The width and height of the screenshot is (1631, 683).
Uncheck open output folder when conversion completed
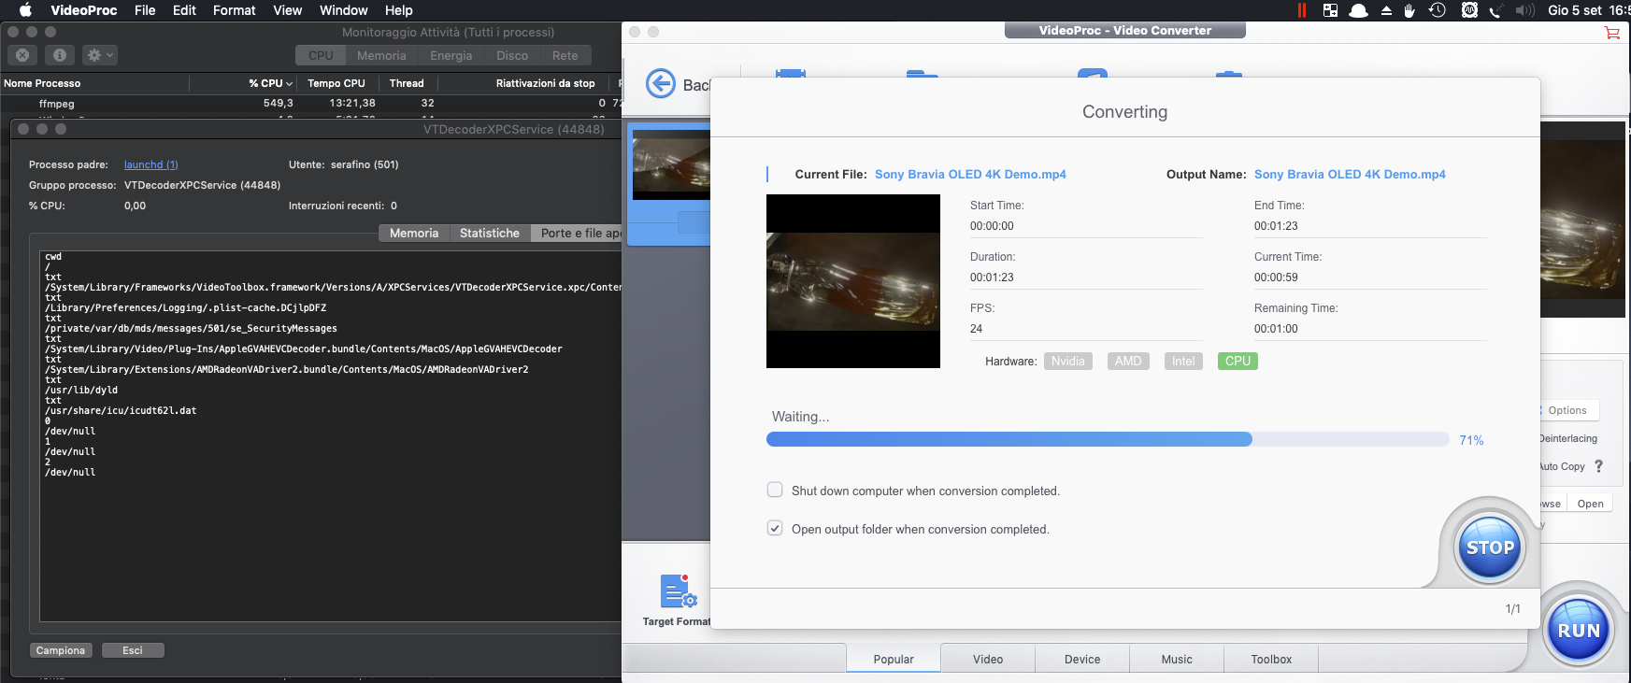pos(775,528)
